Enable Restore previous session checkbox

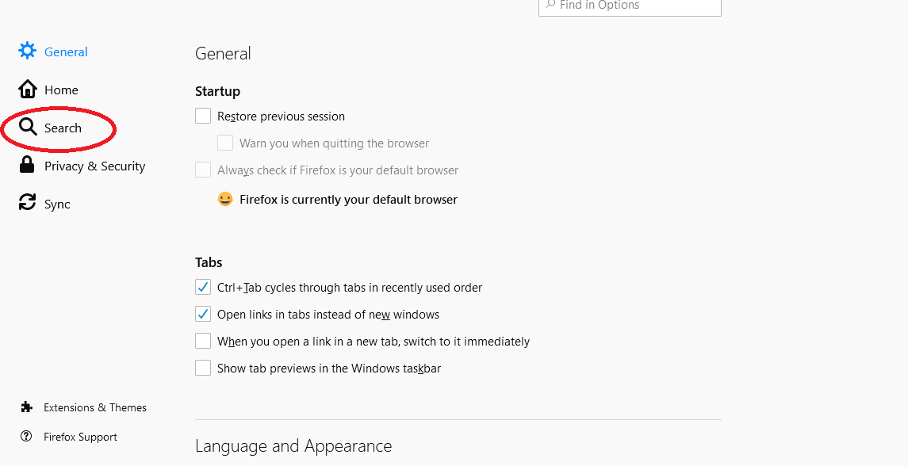tap(203, 116)
